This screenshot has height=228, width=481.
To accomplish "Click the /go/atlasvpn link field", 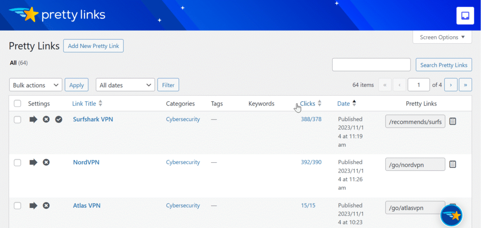I will tap(415, 208).
